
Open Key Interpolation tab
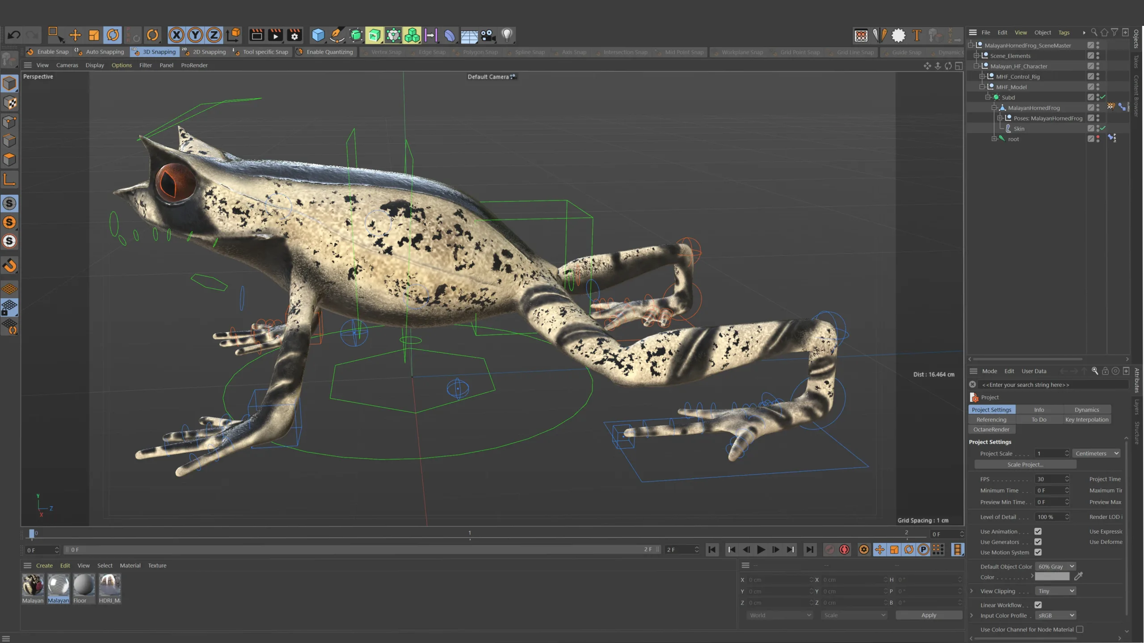pyautogui.click(x=1086, y=419)
